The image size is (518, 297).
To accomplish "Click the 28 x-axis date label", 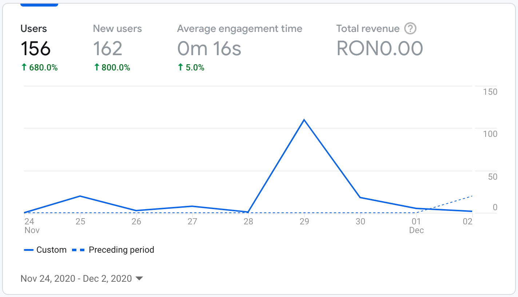I will [248, 221].
